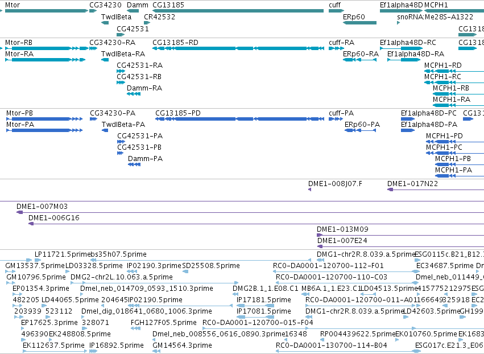Click the GM13537.5prime EST label
This screenshot has width=484, height=354.
(x=35, y=266)
